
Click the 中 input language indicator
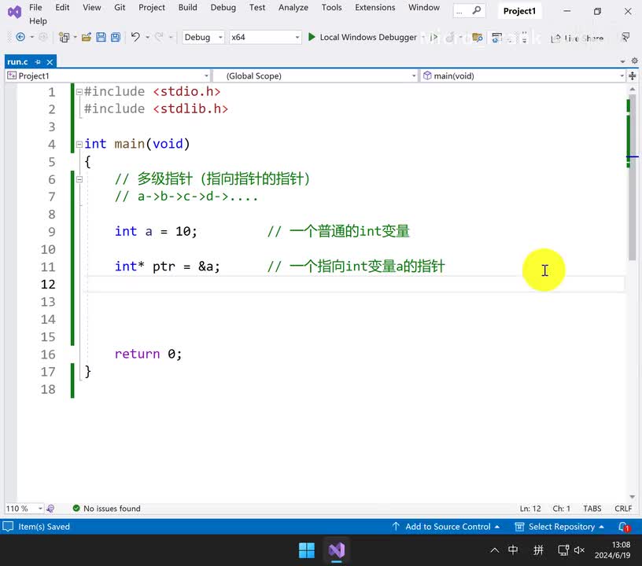point(513,550)
